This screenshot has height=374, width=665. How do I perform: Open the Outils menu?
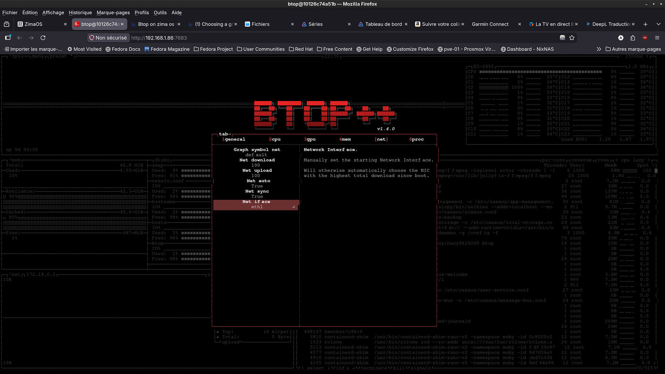(x=160, y=13)
